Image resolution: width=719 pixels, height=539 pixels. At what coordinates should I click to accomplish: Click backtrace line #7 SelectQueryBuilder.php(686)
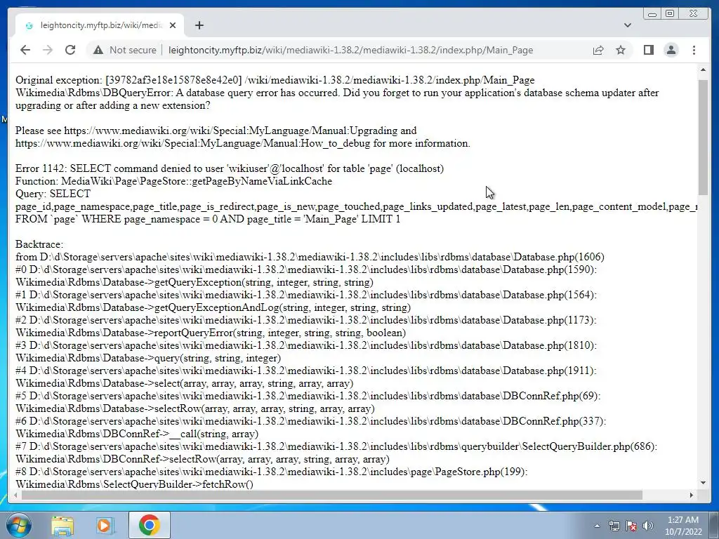[x=336, y=446]
